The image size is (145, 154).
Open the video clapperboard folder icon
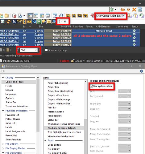(74, 16)
